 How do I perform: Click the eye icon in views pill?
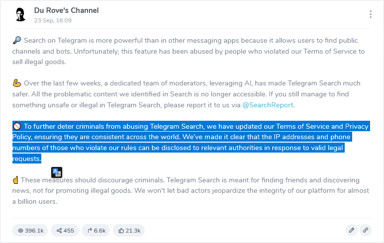(20, 231)
